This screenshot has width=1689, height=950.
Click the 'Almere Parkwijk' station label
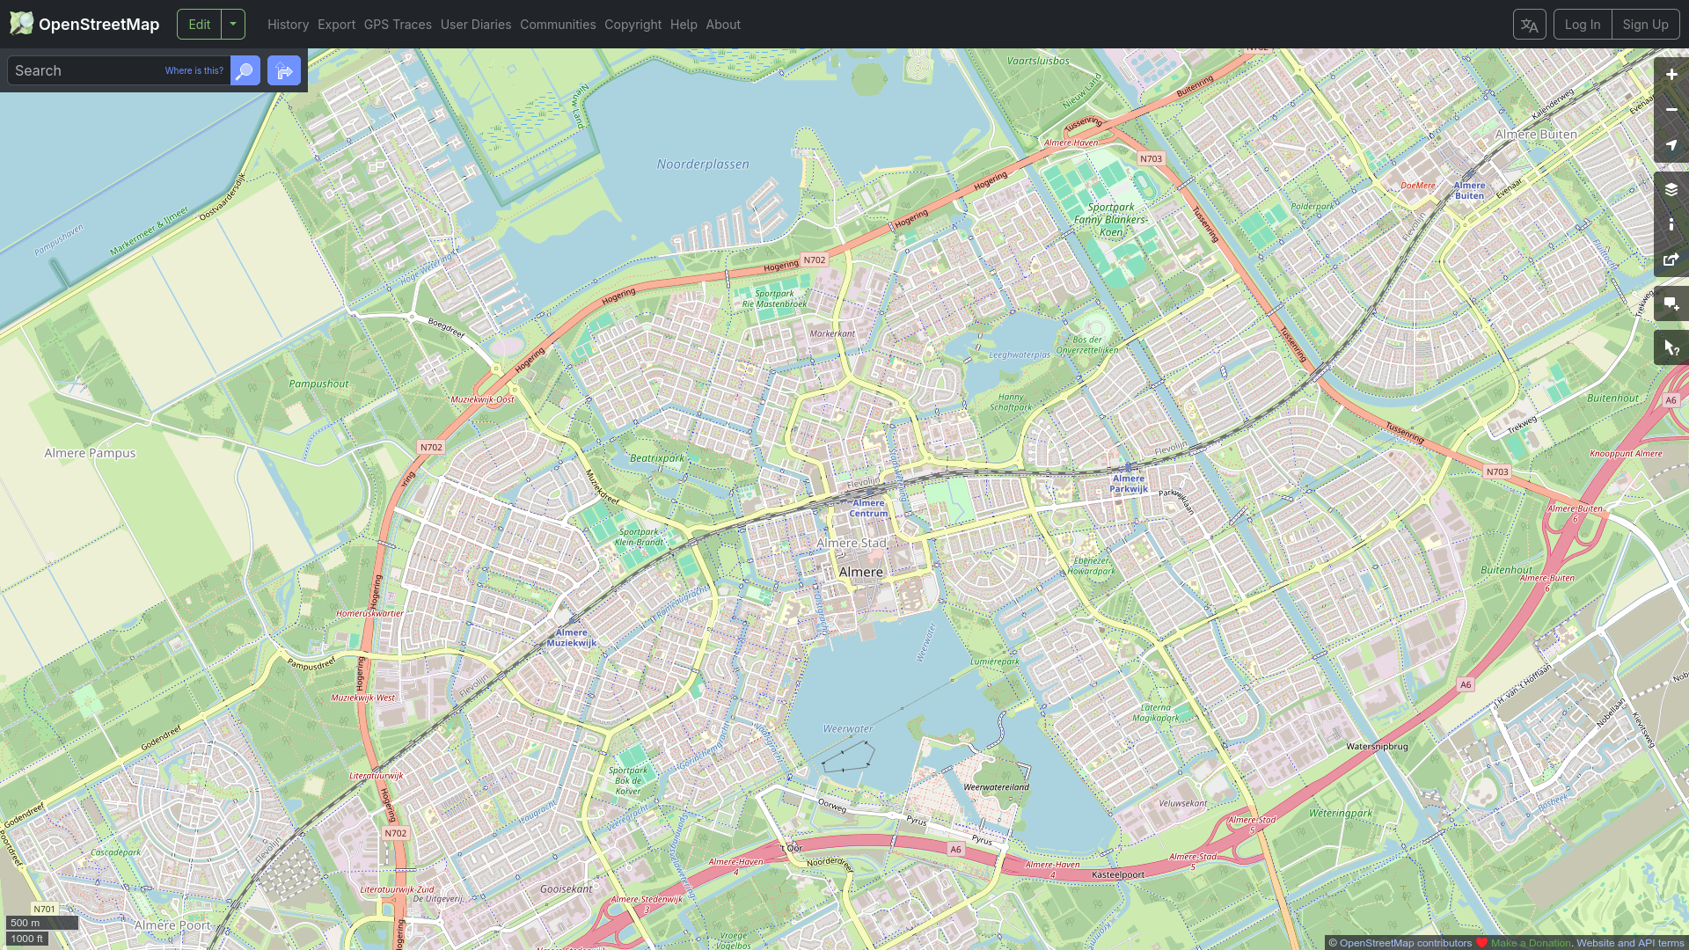coord(1129,484)
